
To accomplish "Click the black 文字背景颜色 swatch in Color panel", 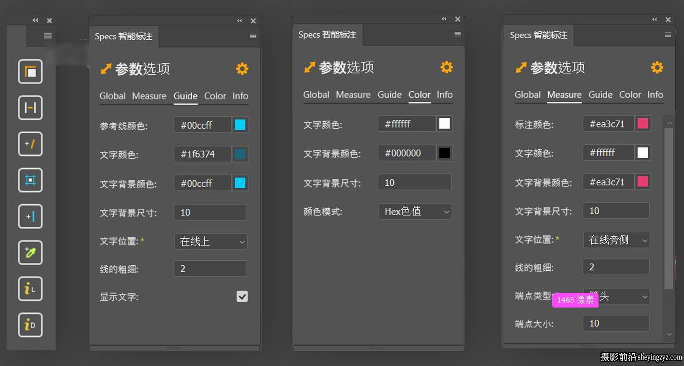I will click(x=444, y=153).
